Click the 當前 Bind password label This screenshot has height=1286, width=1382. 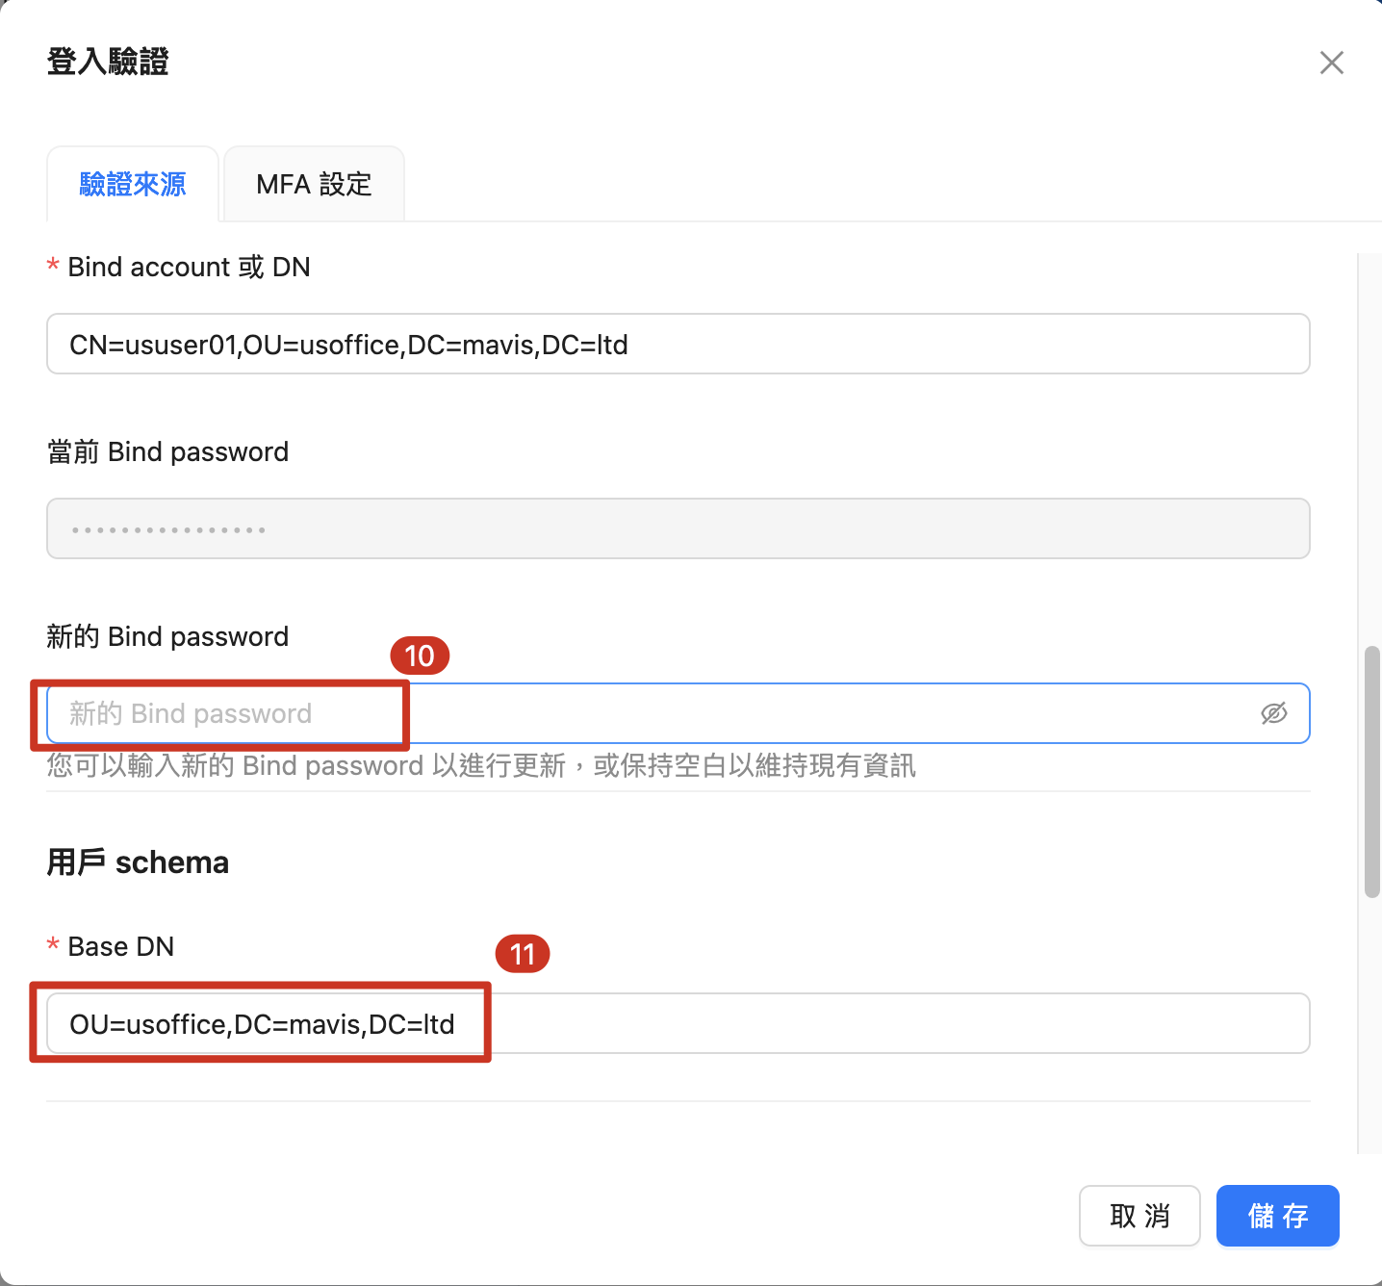tap(167, 451)
